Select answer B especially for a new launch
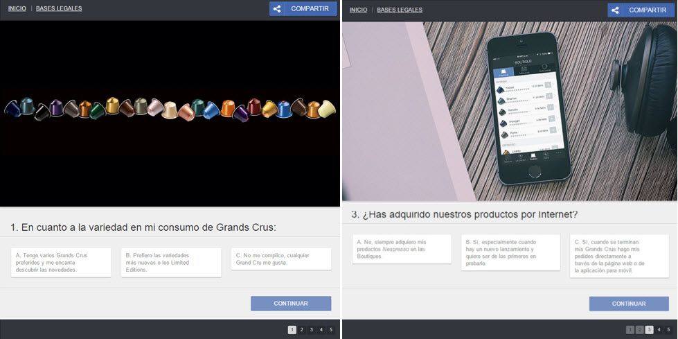This screenshot has width=678, height=339. [x=510, y=252]
